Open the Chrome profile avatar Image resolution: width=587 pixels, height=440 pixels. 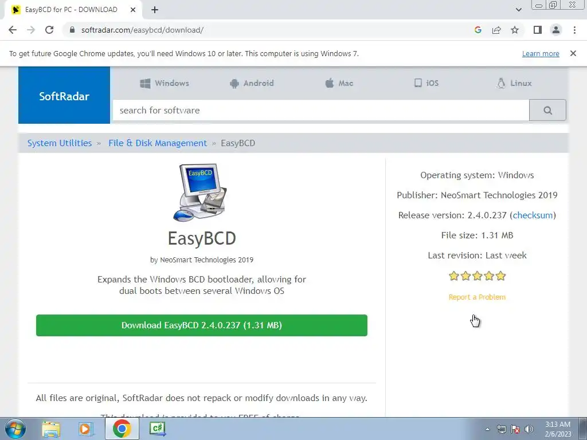[x=556, y=30]
